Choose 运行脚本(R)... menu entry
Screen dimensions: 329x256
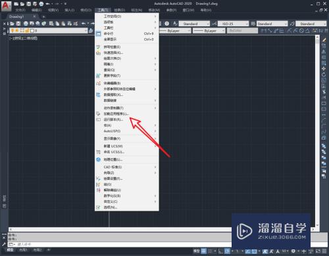127,119
